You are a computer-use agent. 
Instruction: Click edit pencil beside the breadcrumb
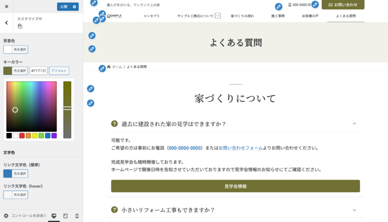pyautogui.click(x=102, y=68)
